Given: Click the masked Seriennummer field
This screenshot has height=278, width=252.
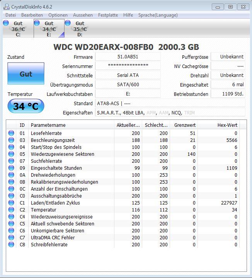Looking at the screenshot, I should [128, 66].
